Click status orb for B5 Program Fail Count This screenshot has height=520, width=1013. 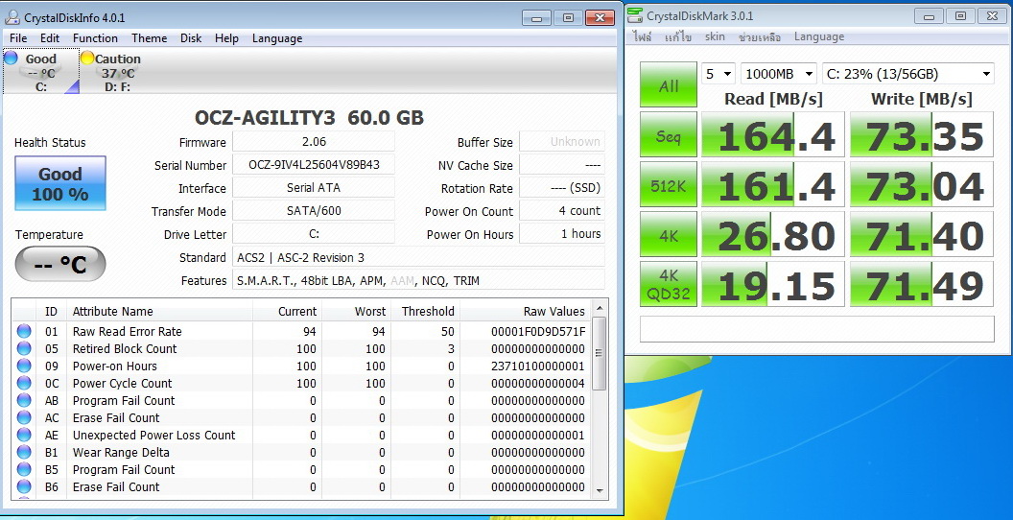(24, 469)
